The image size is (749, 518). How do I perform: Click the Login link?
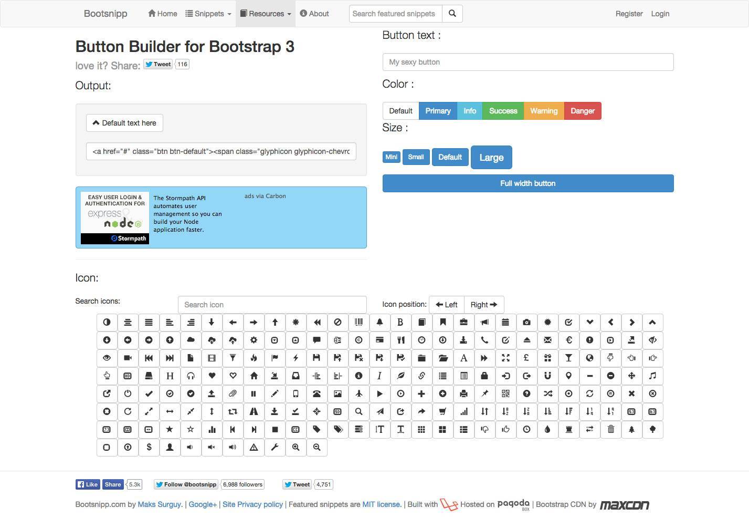(x=660, y=14)
